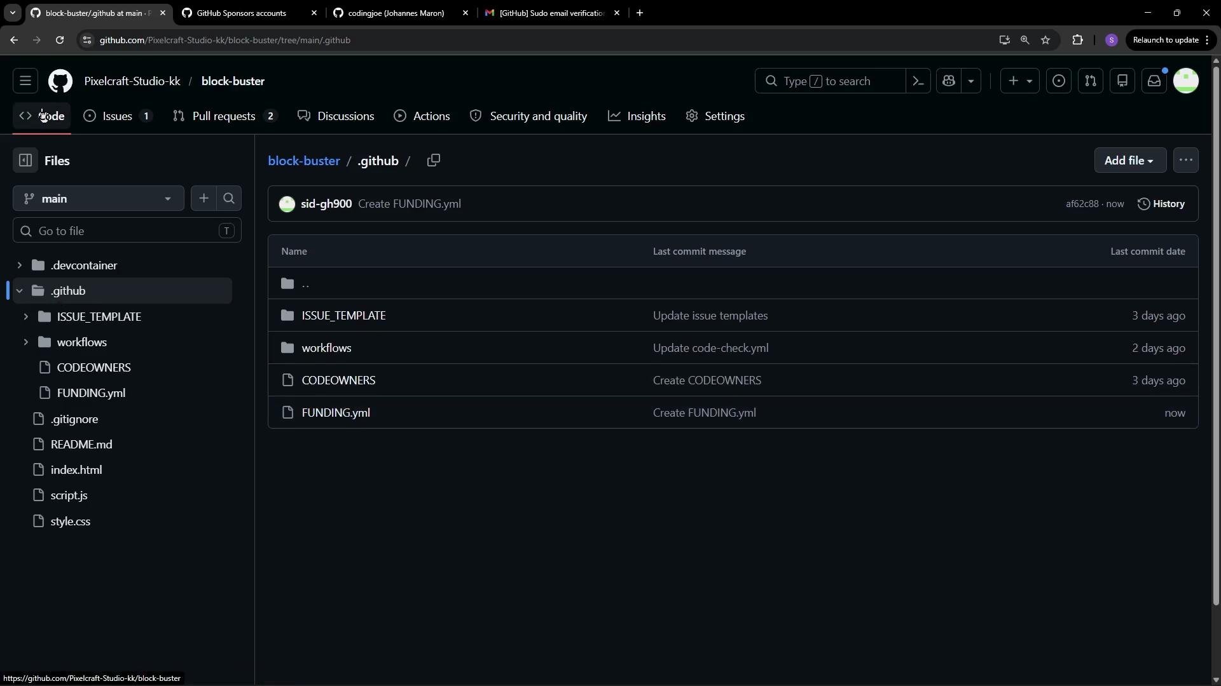The image size is (1221, 686).
Task: Open the Actions tab
Action: click(x=422, y=116)
